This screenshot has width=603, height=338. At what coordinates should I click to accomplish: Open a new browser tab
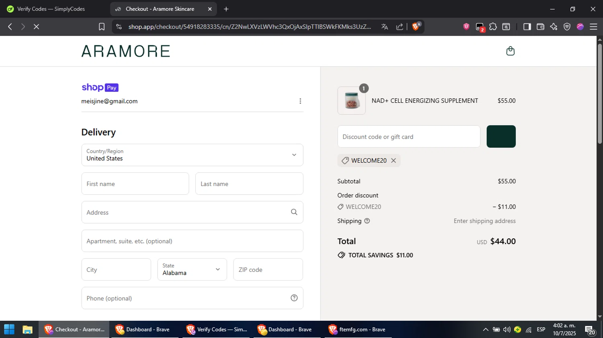coord(226,9)
